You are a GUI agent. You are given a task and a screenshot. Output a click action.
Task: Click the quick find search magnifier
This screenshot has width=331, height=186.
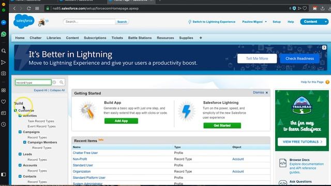tap(61, 83)
